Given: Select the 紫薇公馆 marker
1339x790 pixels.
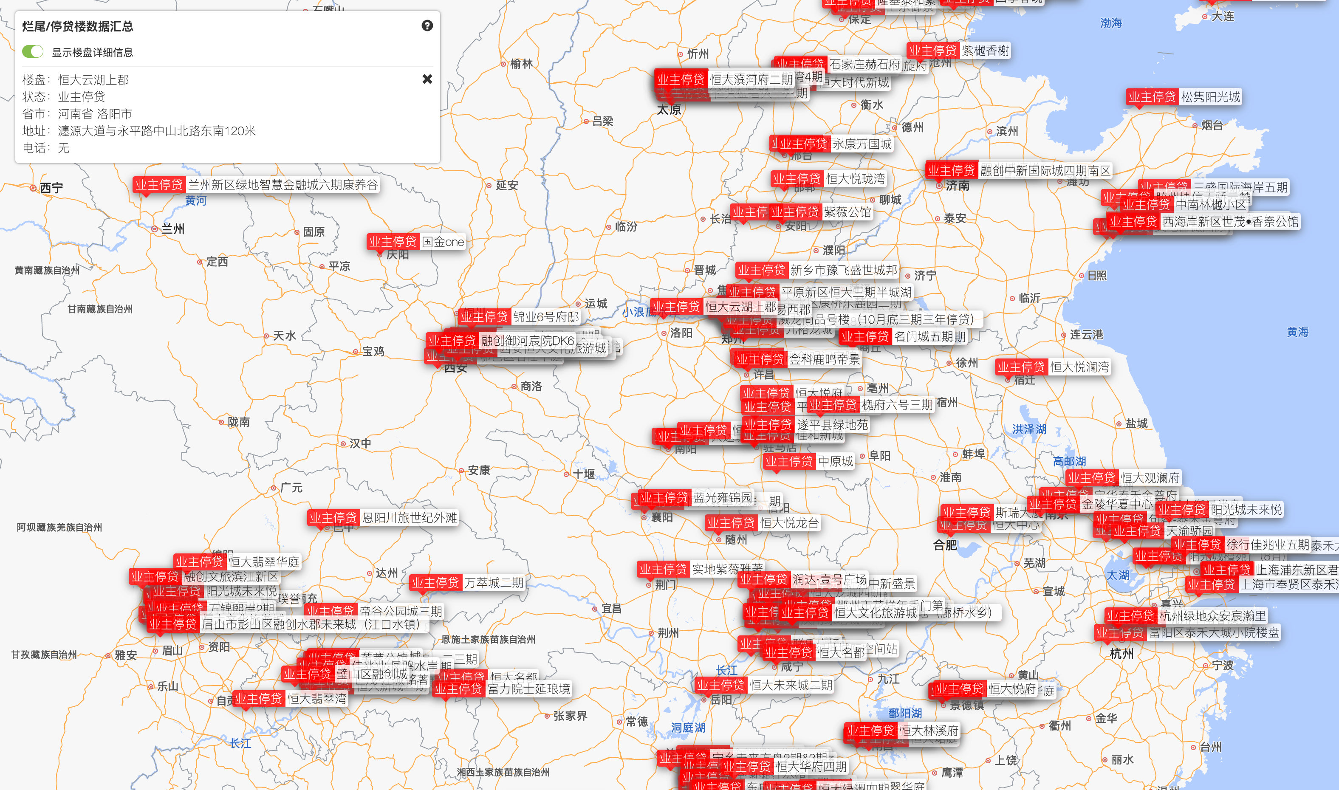Looking at the screenshot, I should 821,212.
